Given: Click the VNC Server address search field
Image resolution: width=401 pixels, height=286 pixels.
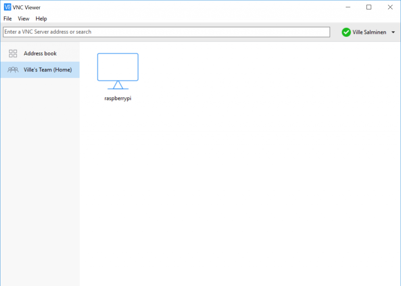Looking at the screenshot, I should 166,32.
